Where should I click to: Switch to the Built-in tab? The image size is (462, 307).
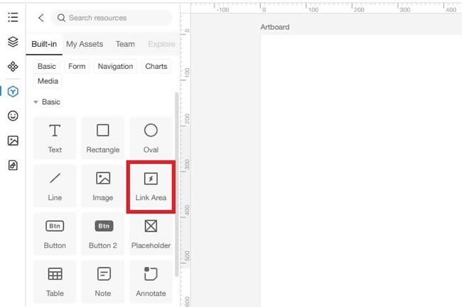(44, 44)
